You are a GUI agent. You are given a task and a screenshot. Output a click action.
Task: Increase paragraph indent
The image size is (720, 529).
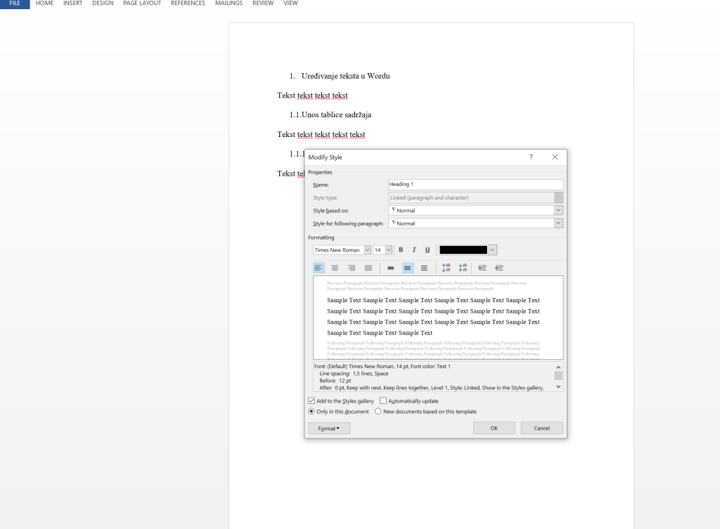coord(499,268)
